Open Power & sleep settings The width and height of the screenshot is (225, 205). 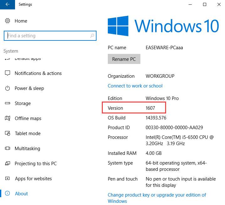coord(29,88)
